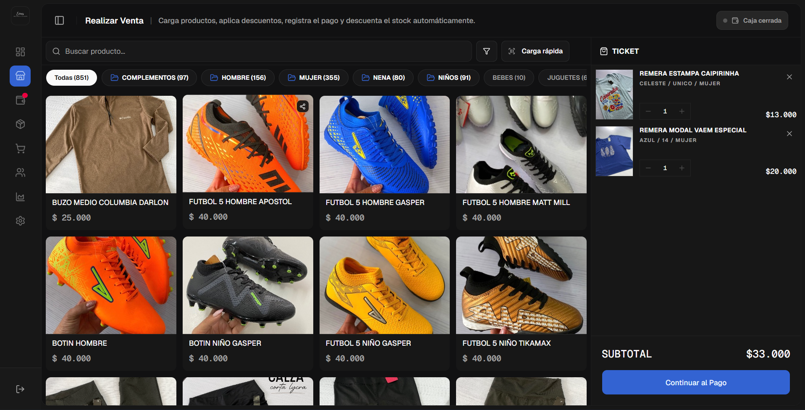Click the store logo at top of sidebar
The width and height of the screenshot is (805, 410).
(20, 16)
